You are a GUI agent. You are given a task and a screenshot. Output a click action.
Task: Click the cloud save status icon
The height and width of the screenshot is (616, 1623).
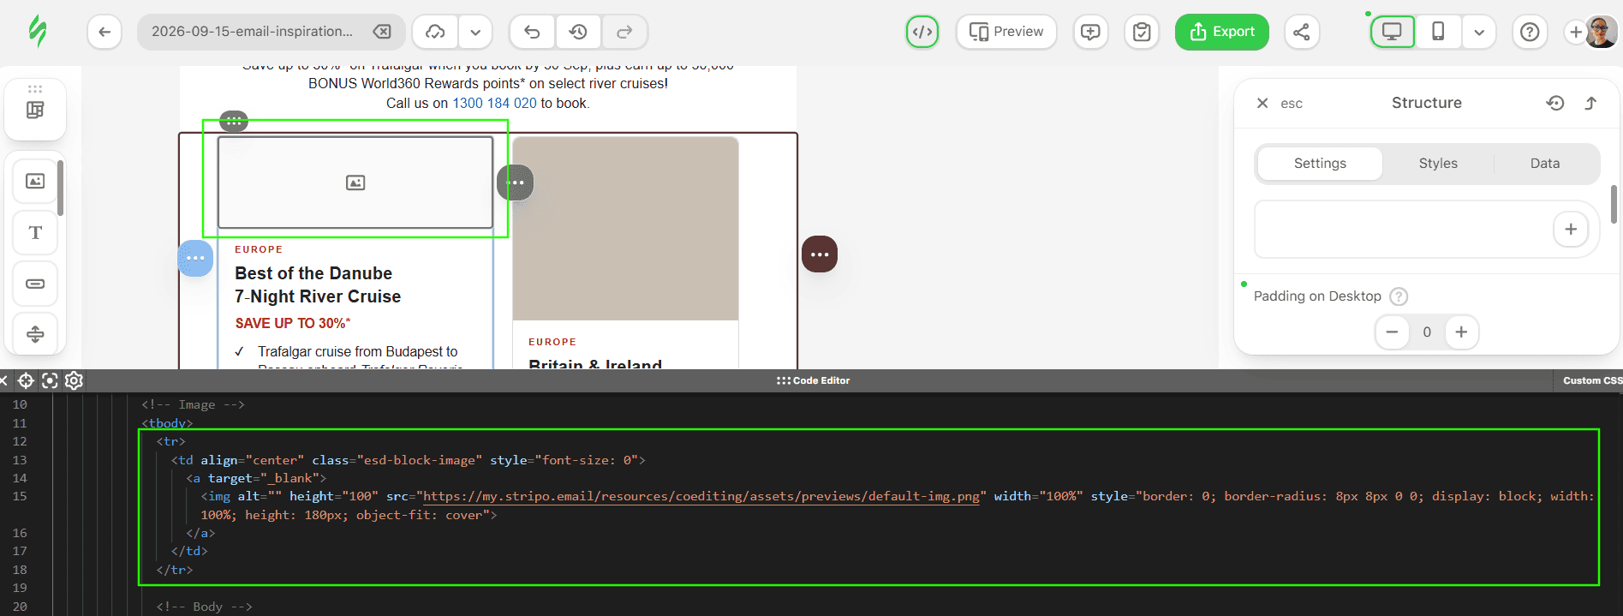click(x=435, y=32)
